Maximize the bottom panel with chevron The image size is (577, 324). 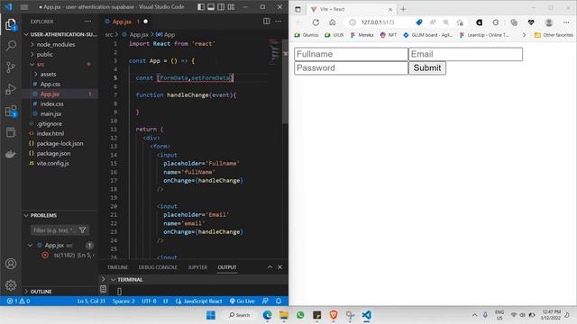click(270, 267)
